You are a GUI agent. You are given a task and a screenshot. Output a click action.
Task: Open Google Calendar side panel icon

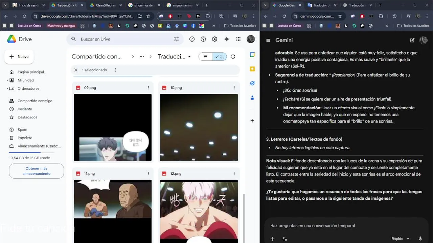pos(252,54)
